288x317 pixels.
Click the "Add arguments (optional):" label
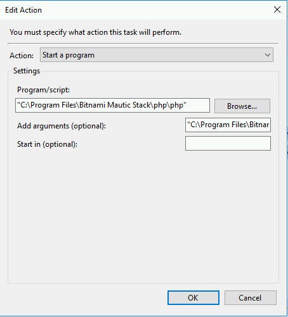62,126
